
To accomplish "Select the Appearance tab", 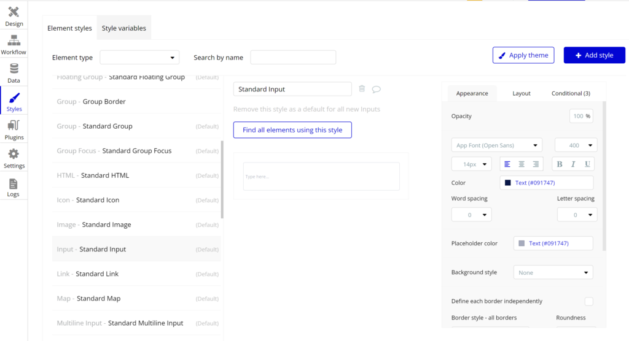I will (472, 93).
